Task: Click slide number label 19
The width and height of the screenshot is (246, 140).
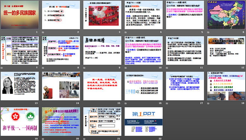Action: click(x=36, y=139)
